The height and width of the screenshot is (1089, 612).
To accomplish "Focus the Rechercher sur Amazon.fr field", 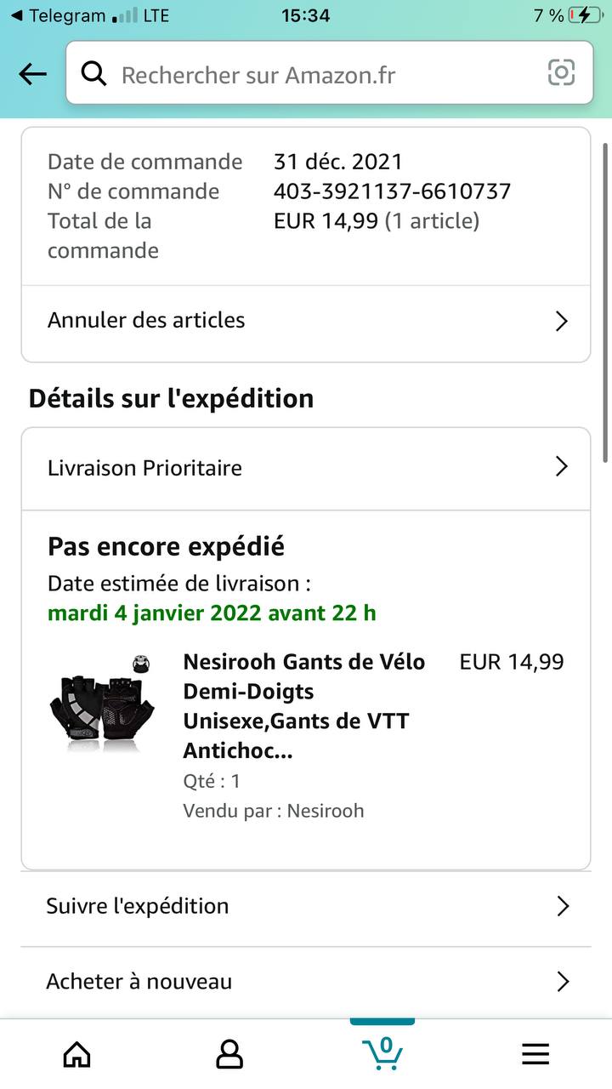I will (323, 74).
